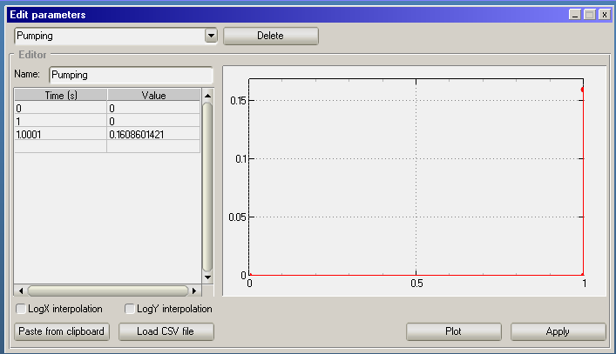
Task: Select the cell containing 1.0001
Action: [61, 134]
